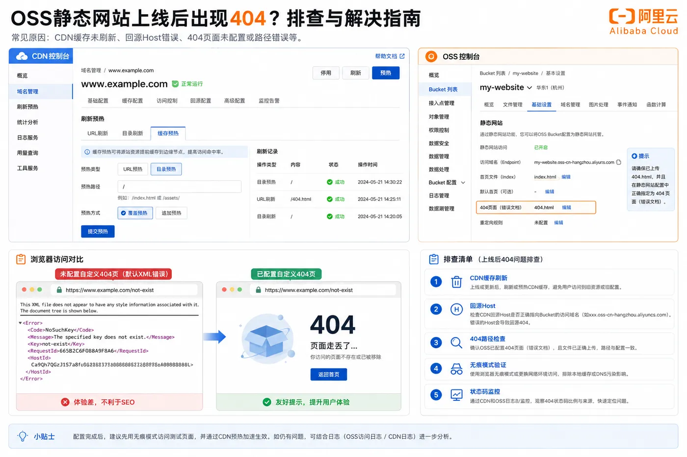Click the incognito icon beside 无痕模式验证
This screenshot has width=687, height=457.
pos(456,369)
